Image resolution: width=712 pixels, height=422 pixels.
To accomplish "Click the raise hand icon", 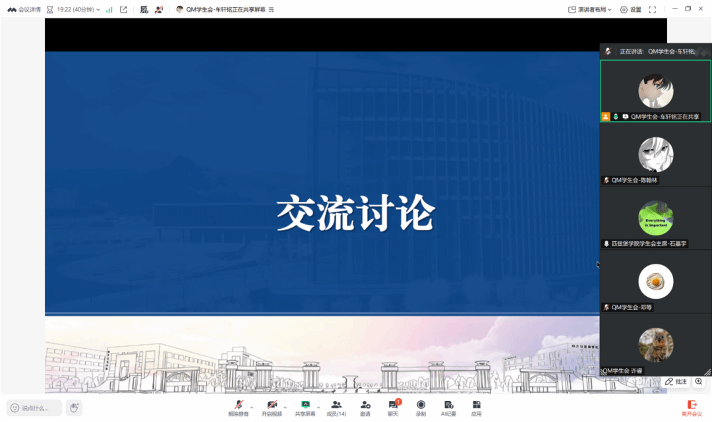I will point(74,407).
